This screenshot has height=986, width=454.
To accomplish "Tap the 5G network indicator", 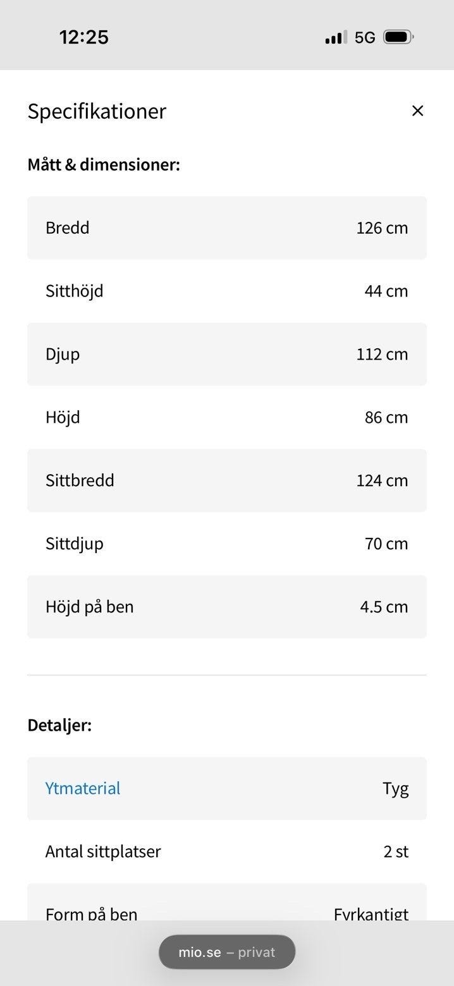I will point(365,37).
